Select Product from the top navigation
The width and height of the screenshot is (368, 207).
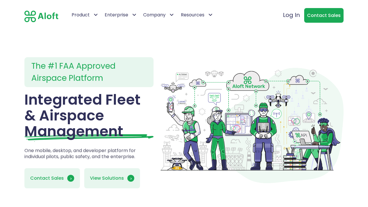[x=80, y=14]
